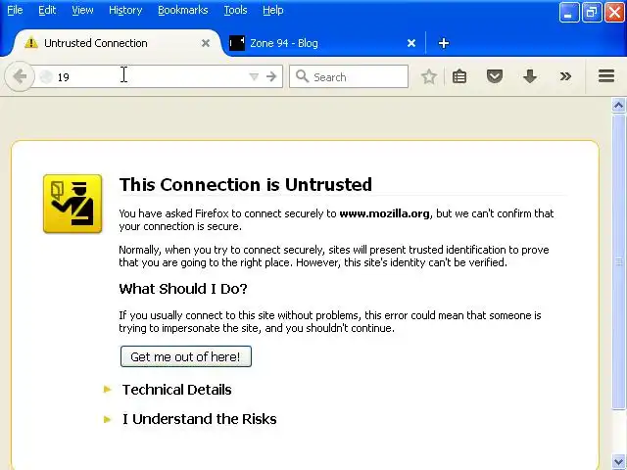
Task: Show bookmarks list icon
Action: click(x=459, y=76)
